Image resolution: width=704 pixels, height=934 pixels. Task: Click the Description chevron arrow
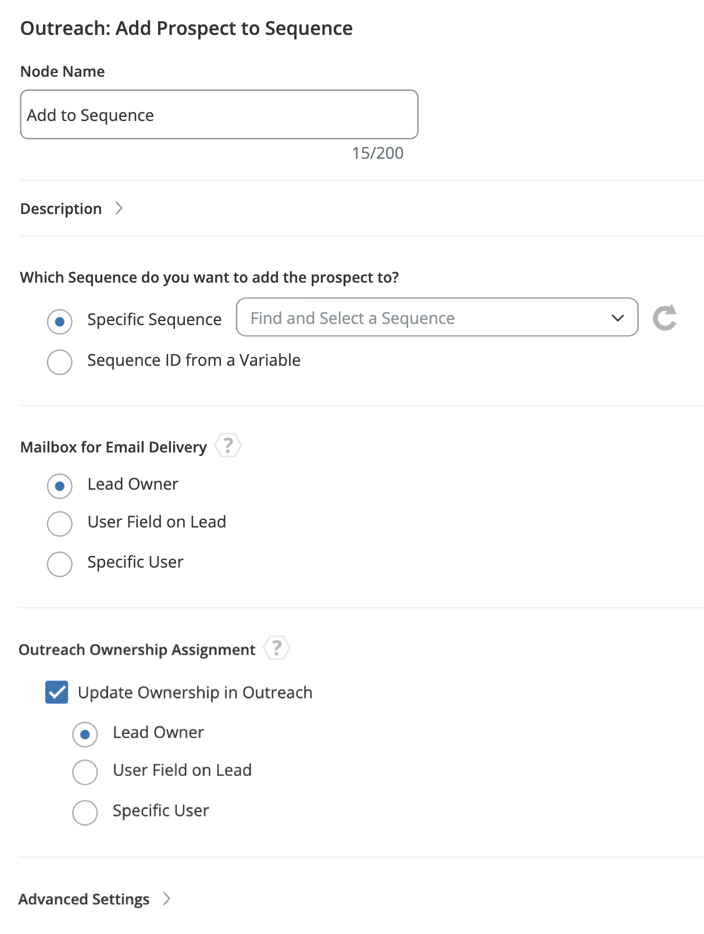tap(119, 208)
